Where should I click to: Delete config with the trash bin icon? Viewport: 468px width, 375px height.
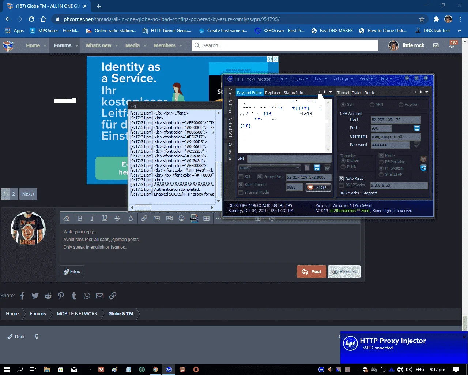pos(327,168)
